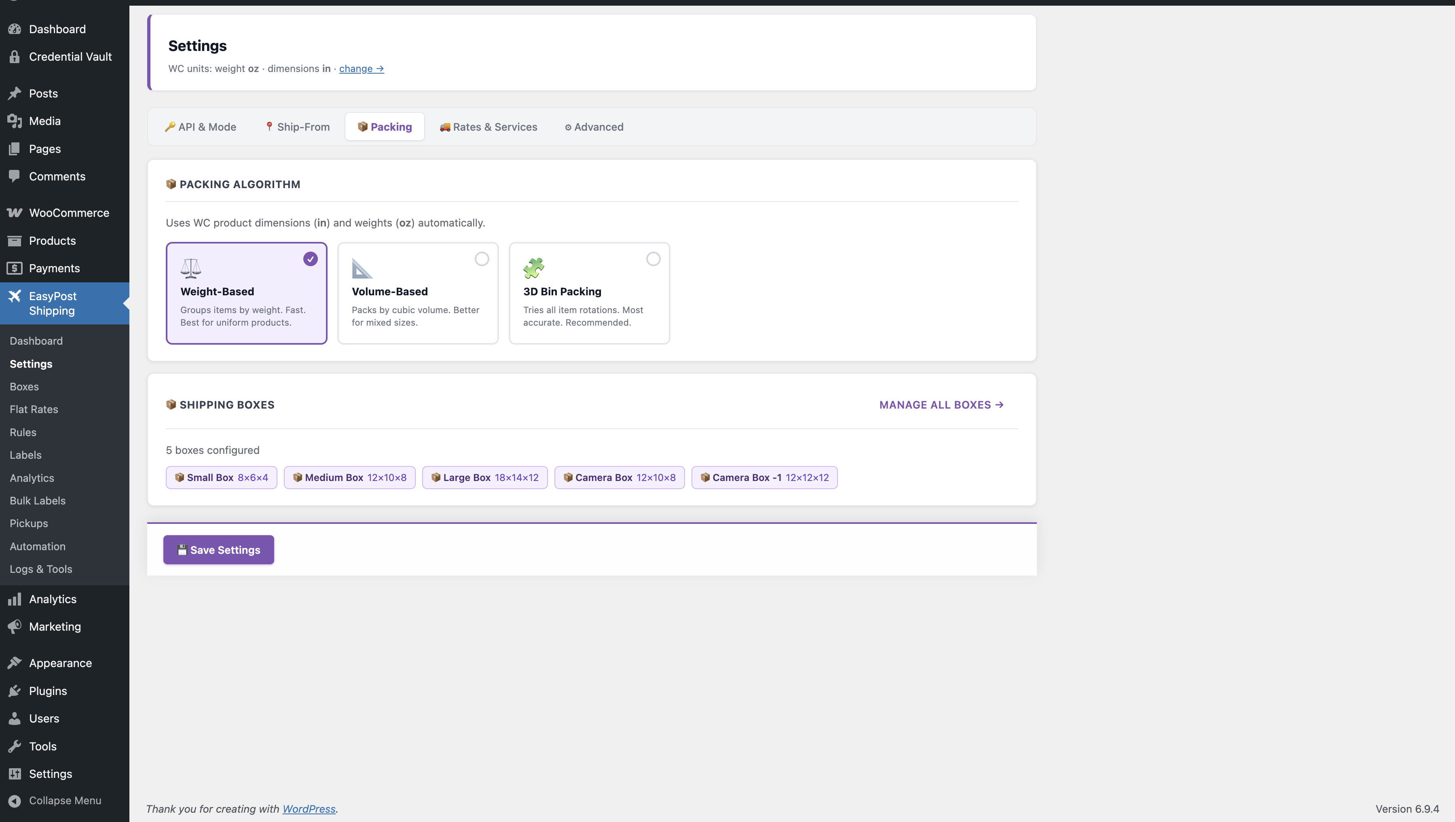Open the Flat Rates submenu item
1455x822 pixels.
[34, 409]
